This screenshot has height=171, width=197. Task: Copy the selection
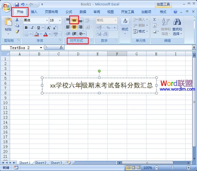pyautogui.click(x=17, y=26)
